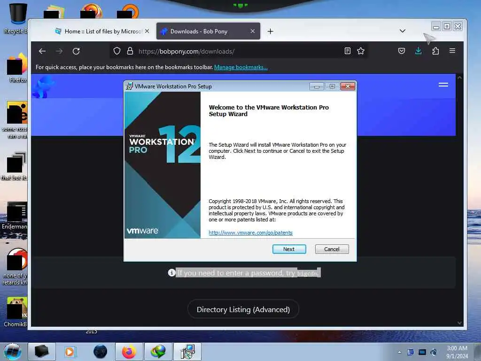Open Firefox application hamburger menu
The height and width of the screenshot is (361, 481).
(x=452, y=51)
